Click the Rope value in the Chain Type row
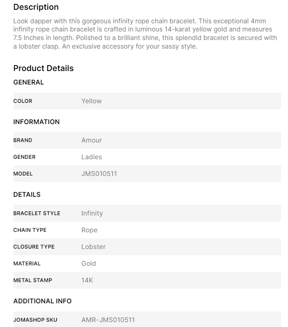This screenshot has width=288, height=327. pos(89,230)
